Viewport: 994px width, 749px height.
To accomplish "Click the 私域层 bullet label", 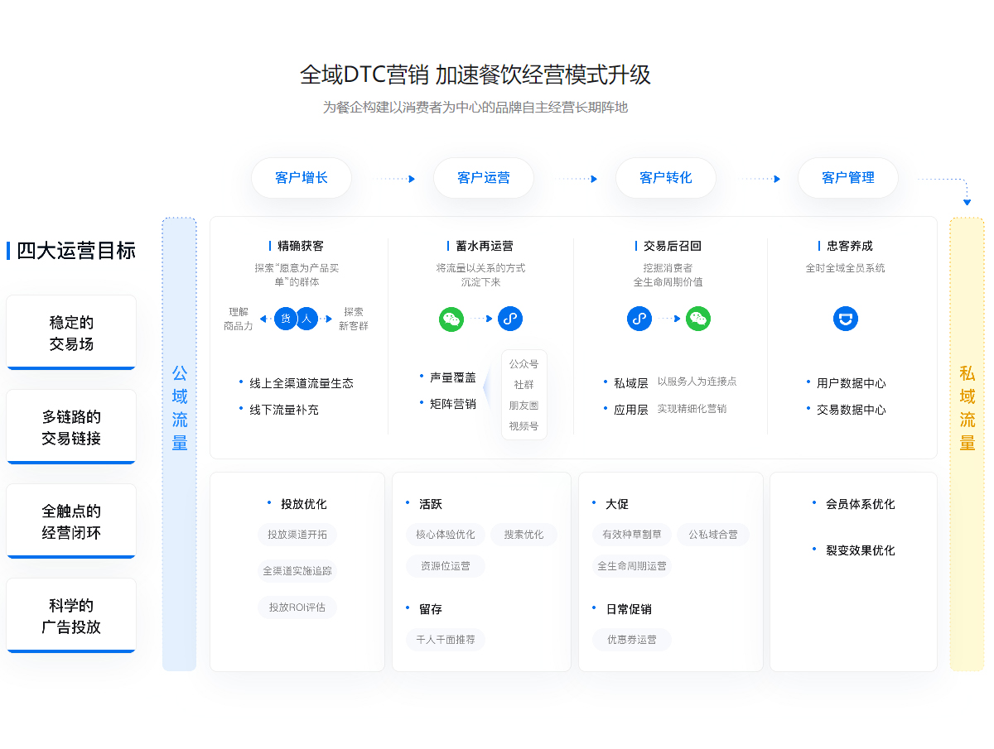I will (x=631, y=383).
